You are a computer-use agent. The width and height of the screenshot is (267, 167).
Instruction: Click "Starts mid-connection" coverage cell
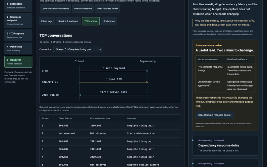(x=141, y=134)
